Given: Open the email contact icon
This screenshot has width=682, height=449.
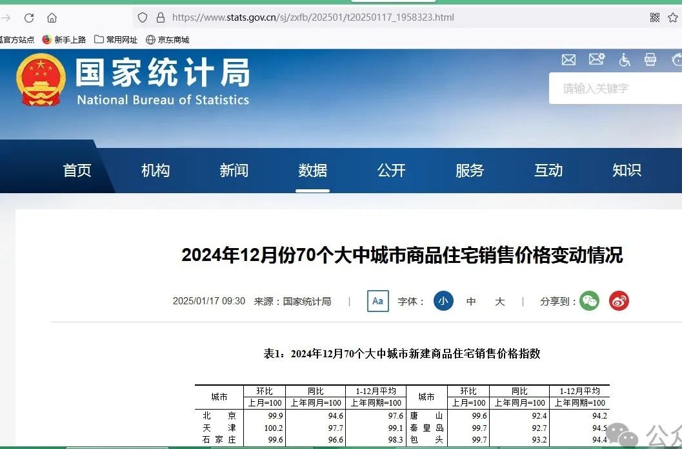Looking at the screenshot, I should (568, 59).
